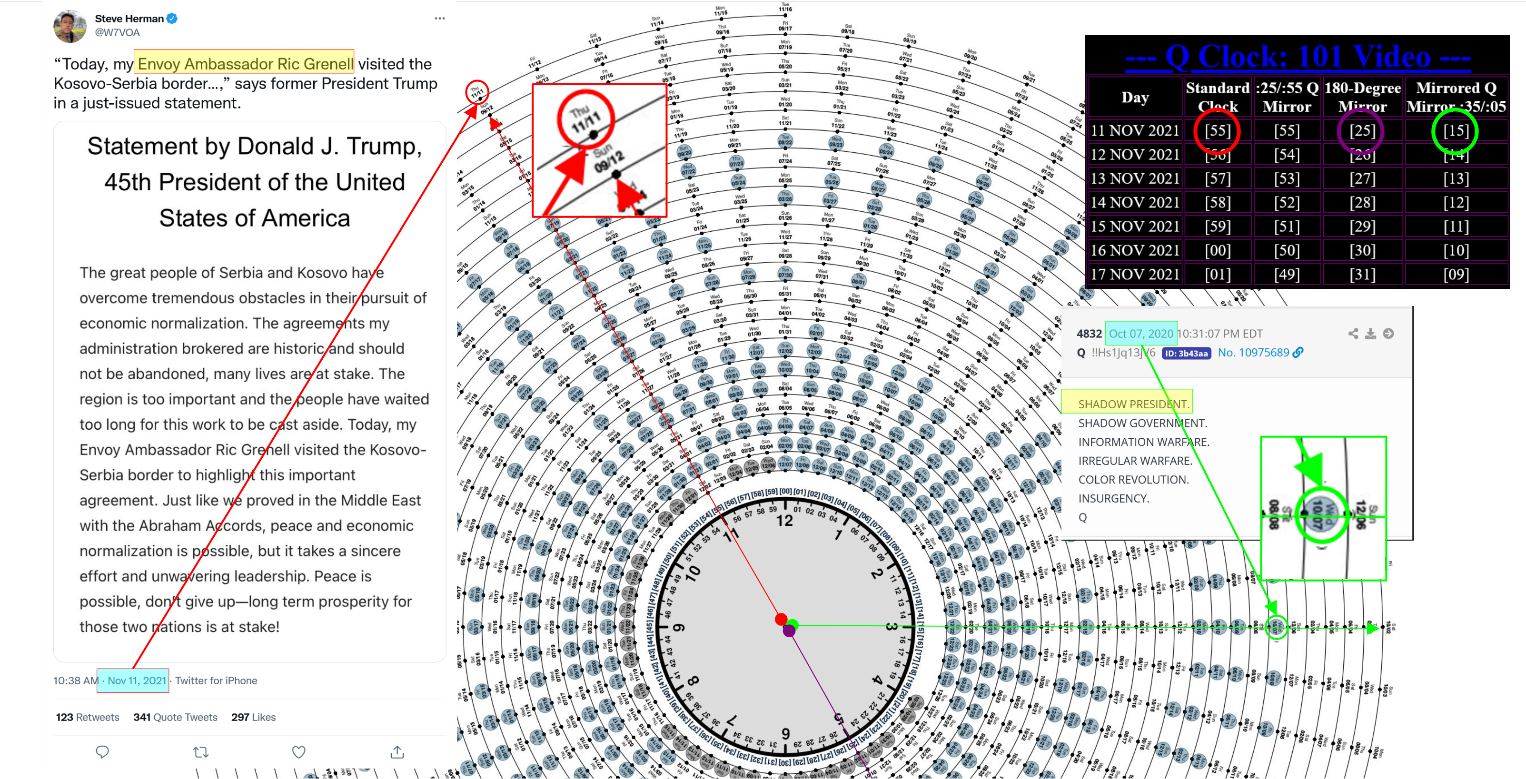This screenshot has width=1526, height=779.
Task: Click the 16 NOV 2021 table row label
Action: 1134,251
